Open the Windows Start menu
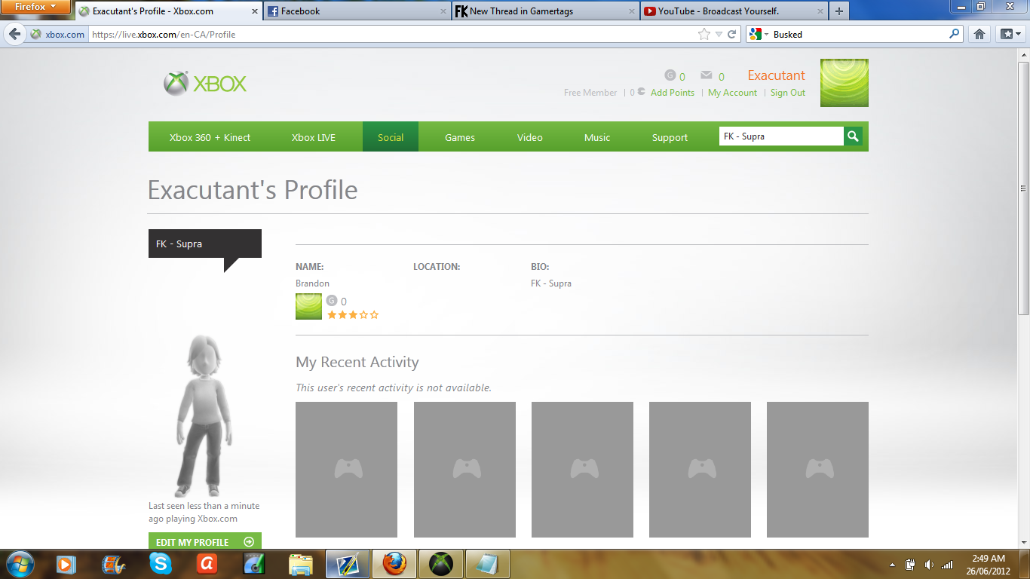This screenshot has width=1030, height=579. (x=19, y=564)
